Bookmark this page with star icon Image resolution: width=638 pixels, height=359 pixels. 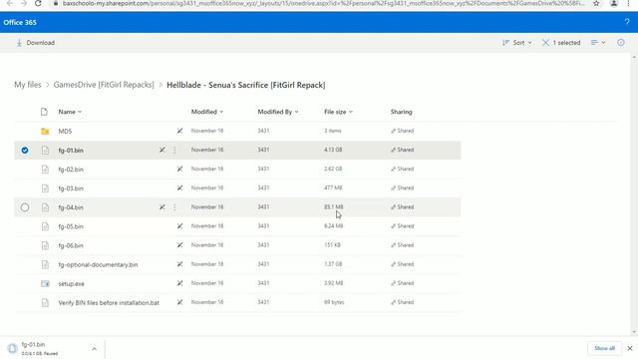click(x=596, y=3)
